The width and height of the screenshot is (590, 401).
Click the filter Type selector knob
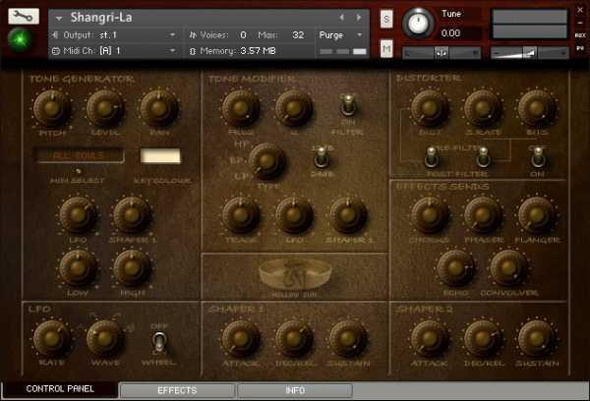click(266, 161)
